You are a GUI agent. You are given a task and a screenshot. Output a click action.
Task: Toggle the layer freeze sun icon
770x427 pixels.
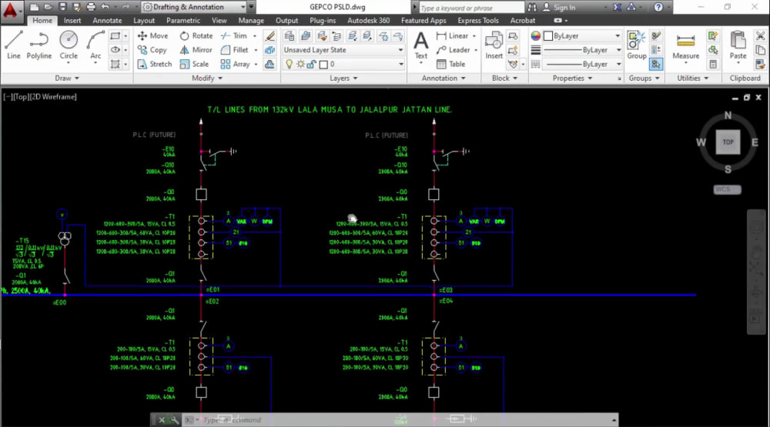[300, 65]
